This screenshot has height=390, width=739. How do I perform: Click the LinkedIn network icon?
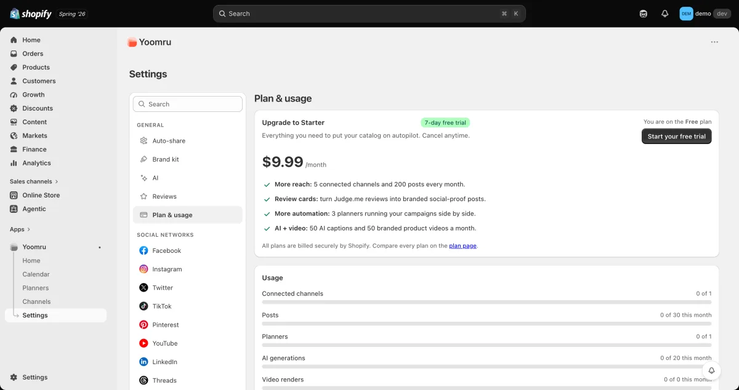(143, 362)
